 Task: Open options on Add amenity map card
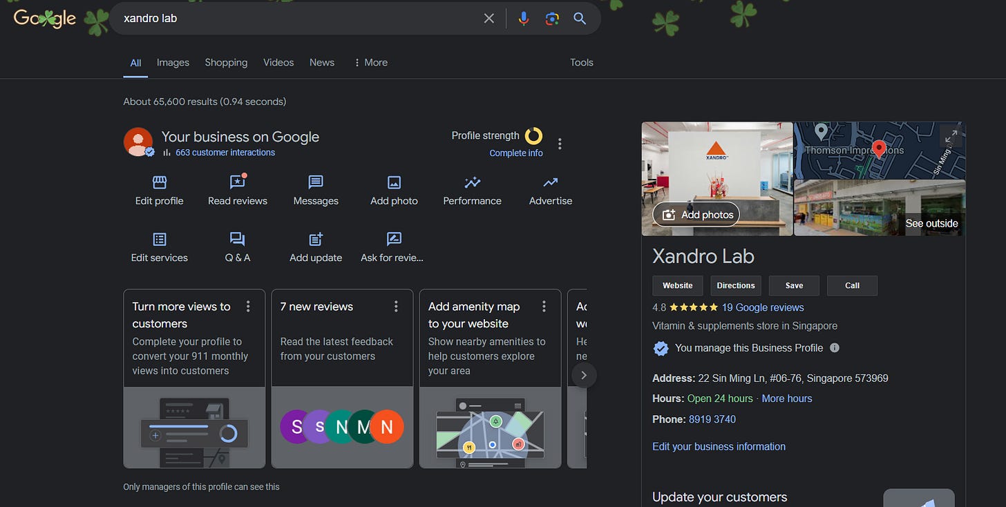tap(544, 307)
